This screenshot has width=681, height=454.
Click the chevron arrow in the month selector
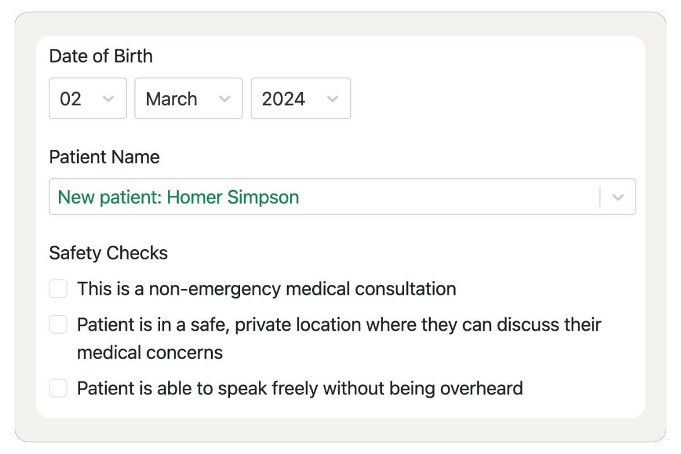[225, 99]
